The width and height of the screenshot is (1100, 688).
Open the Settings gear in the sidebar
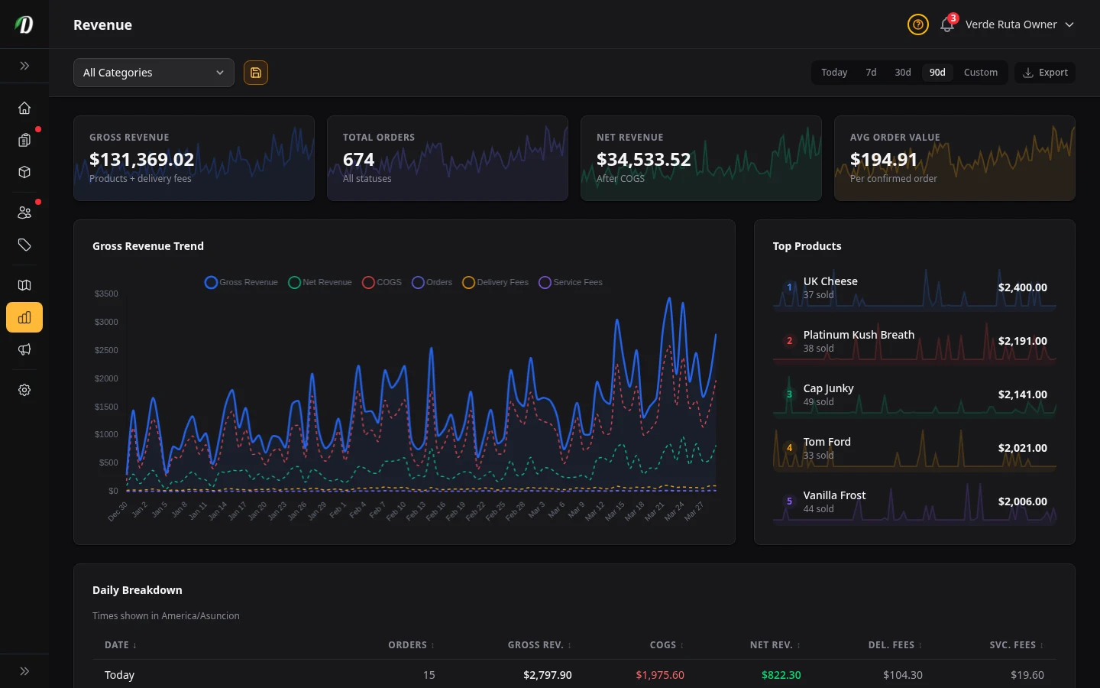(x=24, y=390)
